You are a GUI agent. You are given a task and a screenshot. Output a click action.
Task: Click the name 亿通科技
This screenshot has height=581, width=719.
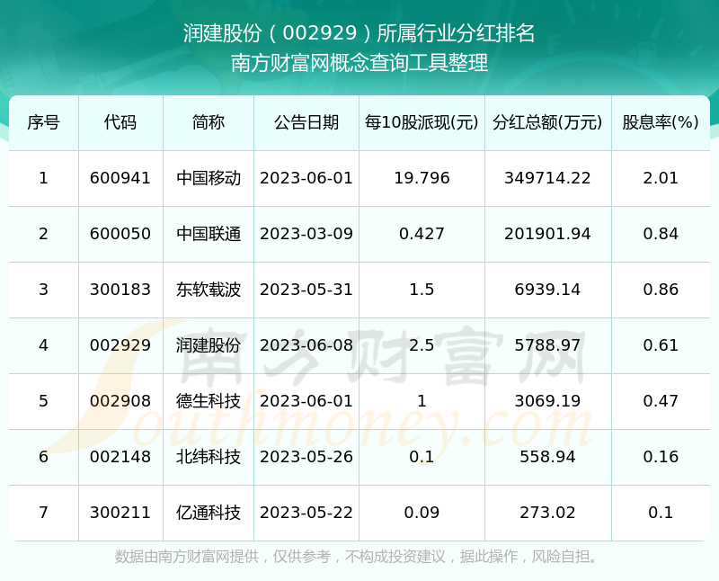click(209, 513)
